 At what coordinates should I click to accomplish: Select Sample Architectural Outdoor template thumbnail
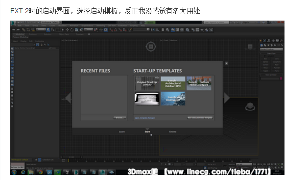[x=173, y=83]
